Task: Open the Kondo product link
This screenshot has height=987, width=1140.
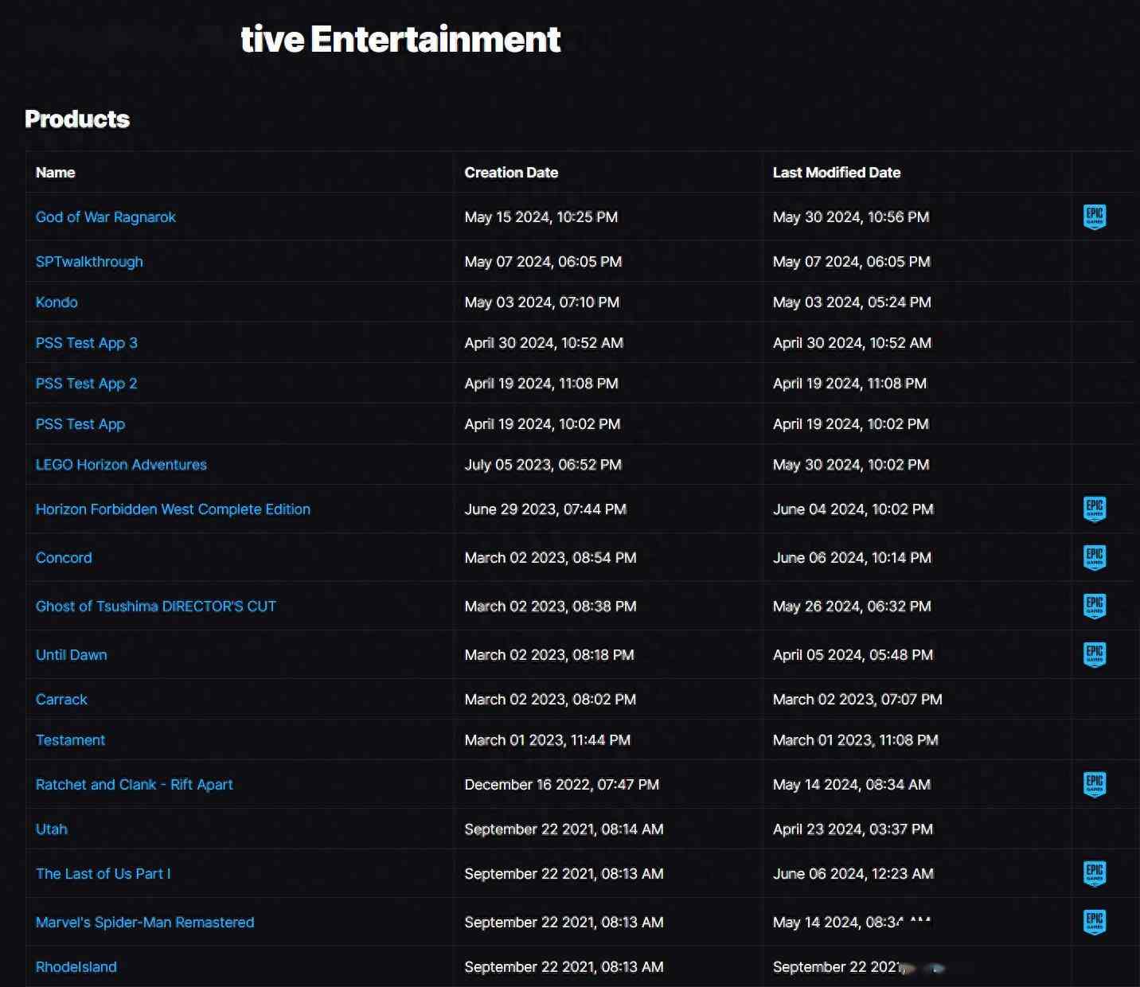Action: (x=57, y=302)
